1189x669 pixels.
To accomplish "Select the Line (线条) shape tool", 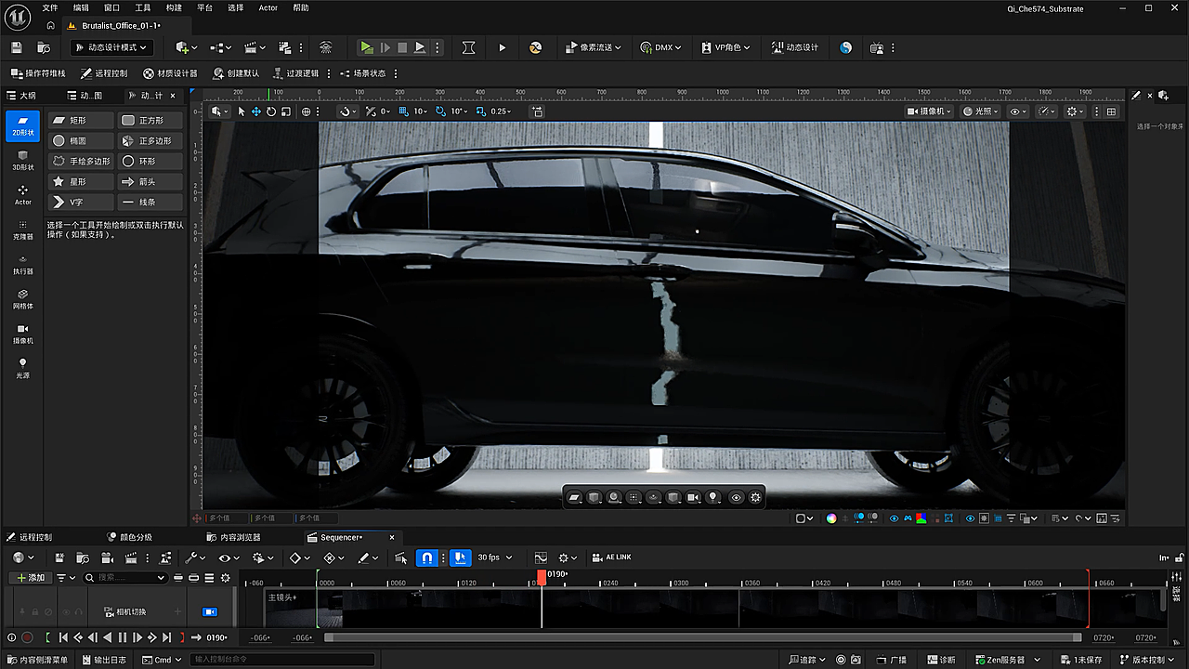I will coord(150,202).
